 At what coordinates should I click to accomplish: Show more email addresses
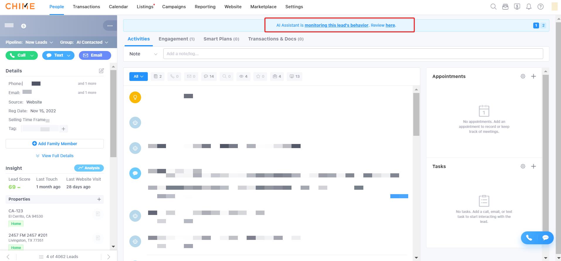click(87, 93)
